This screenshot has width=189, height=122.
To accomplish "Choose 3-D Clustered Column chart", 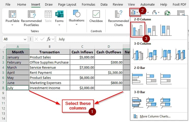I will [137, 54].
